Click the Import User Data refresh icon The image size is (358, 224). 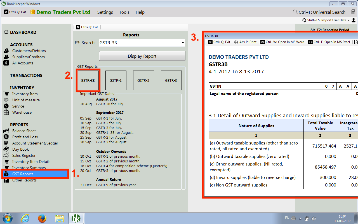click(304, 20)
